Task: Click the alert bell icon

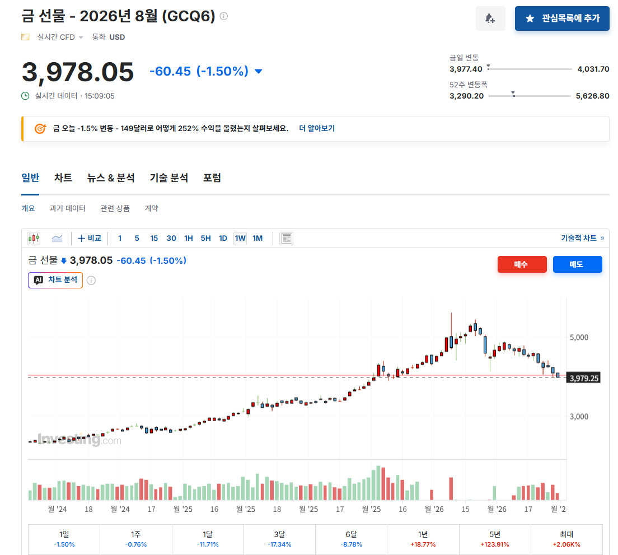Action: (x=490, y=18)
